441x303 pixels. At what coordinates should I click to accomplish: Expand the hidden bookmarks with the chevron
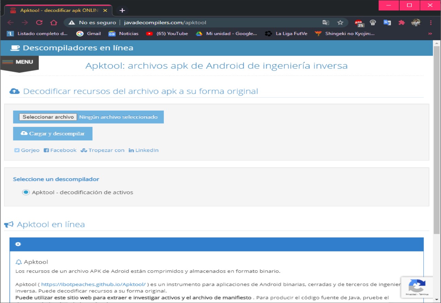tap(430, 34)
